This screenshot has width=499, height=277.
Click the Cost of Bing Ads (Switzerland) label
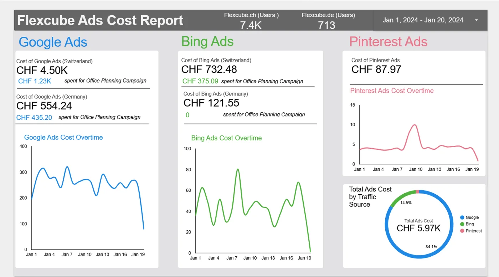click(x=216, y=60)
